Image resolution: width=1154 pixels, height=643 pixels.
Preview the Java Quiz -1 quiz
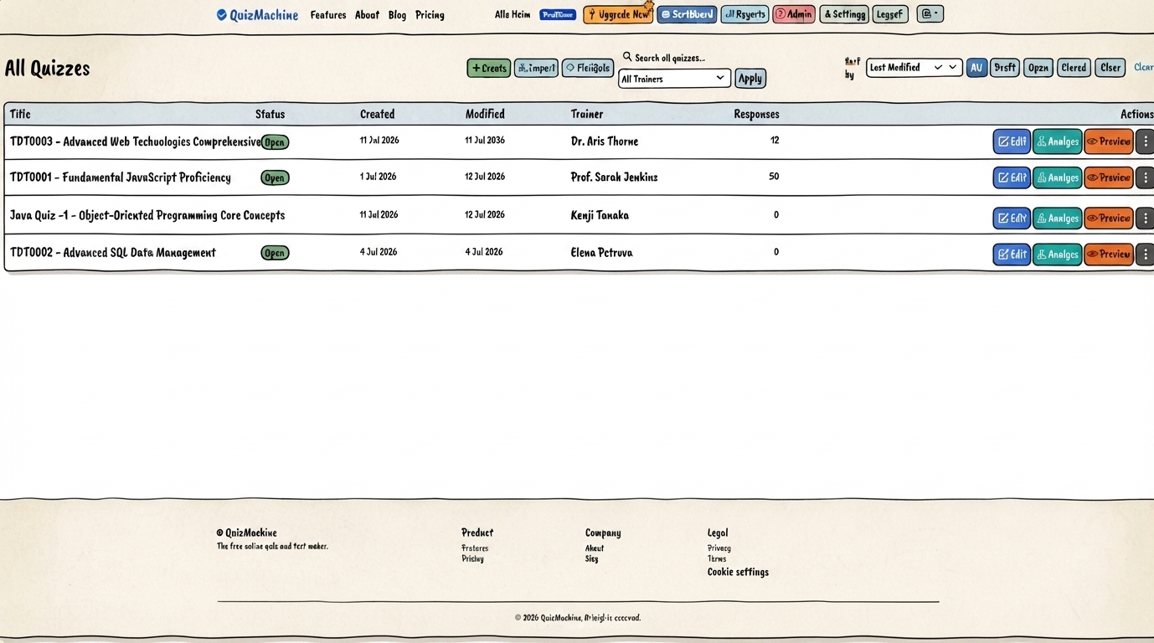[x=1109, y=219]
